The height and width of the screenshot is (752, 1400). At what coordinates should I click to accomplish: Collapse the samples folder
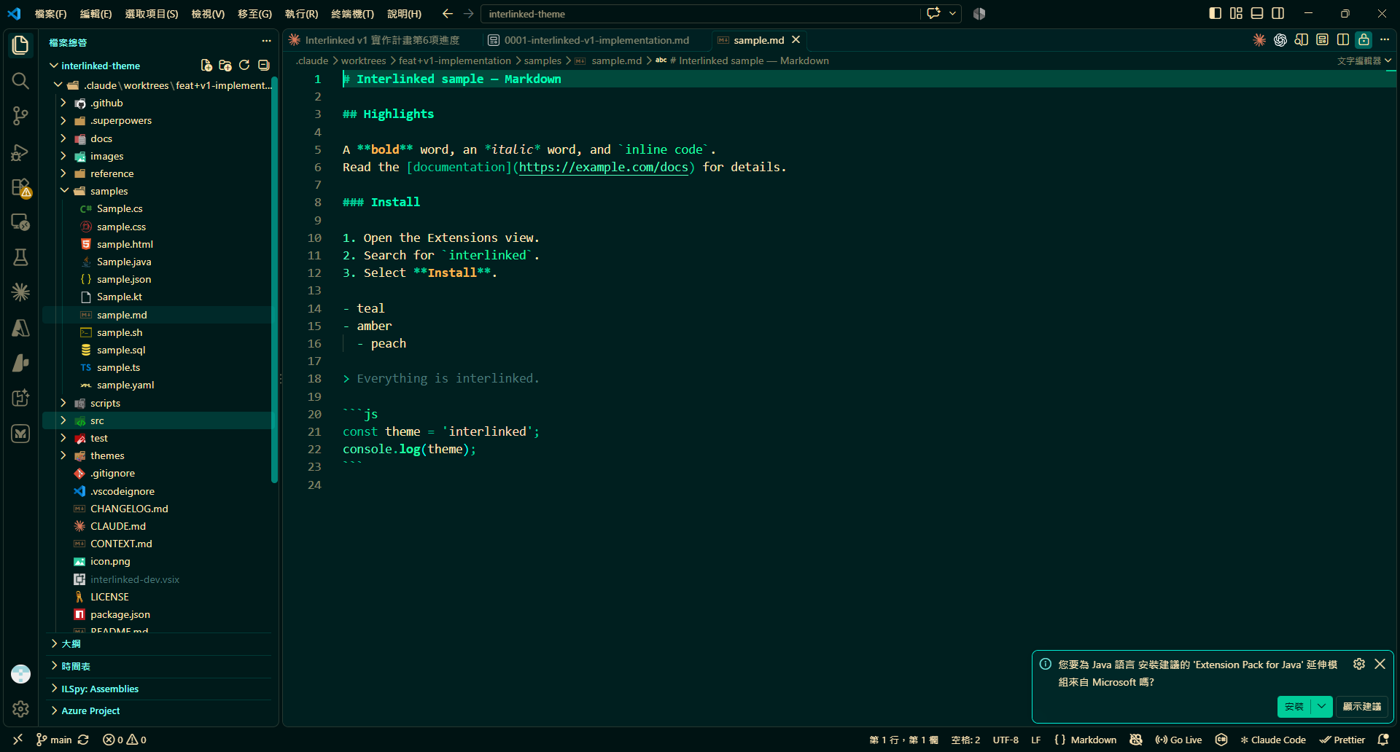[x=63, y=191]
